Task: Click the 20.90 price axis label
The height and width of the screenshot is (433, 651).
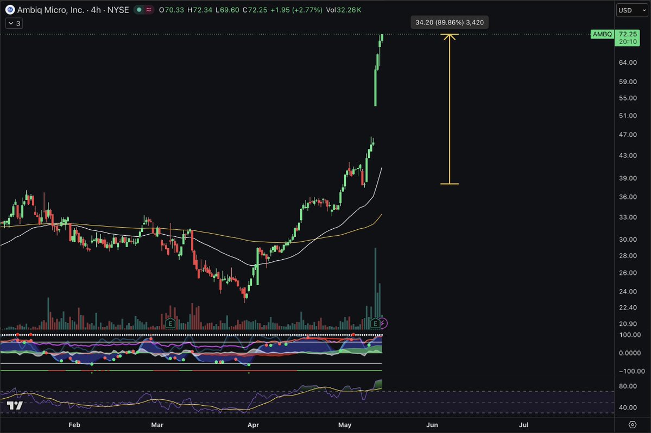Action: (628, 324)
